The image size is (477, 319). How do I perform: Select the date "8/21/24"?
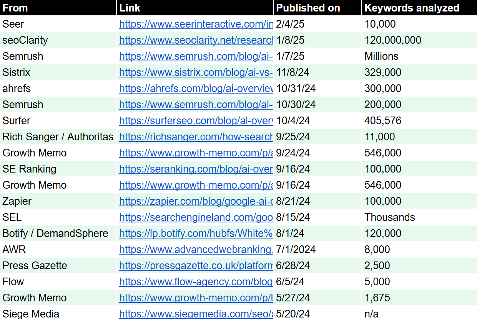(x=293, y=201)
